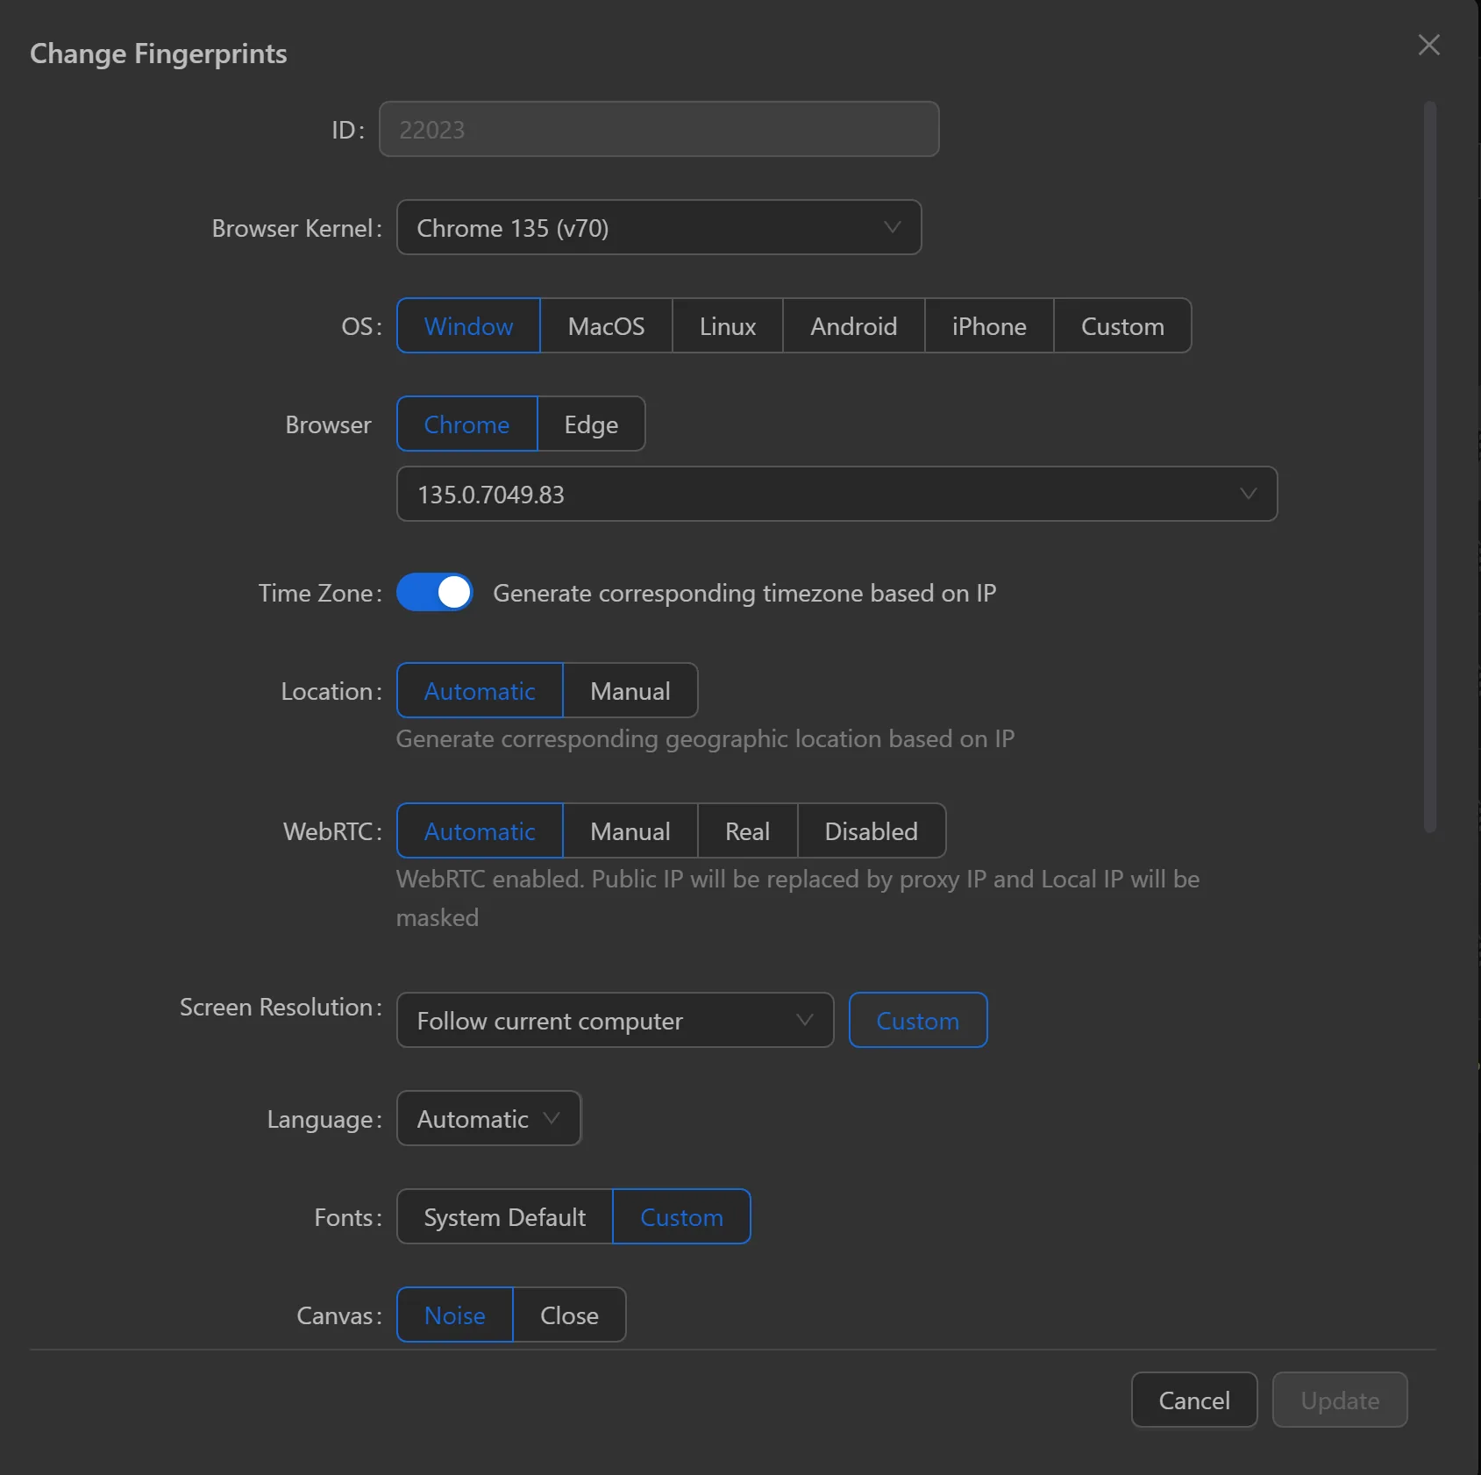Image resolution: width=1481 pixels, height=1475 pixels.
Task: Select Close for Canvas setting
Action: pos(569,1315)
